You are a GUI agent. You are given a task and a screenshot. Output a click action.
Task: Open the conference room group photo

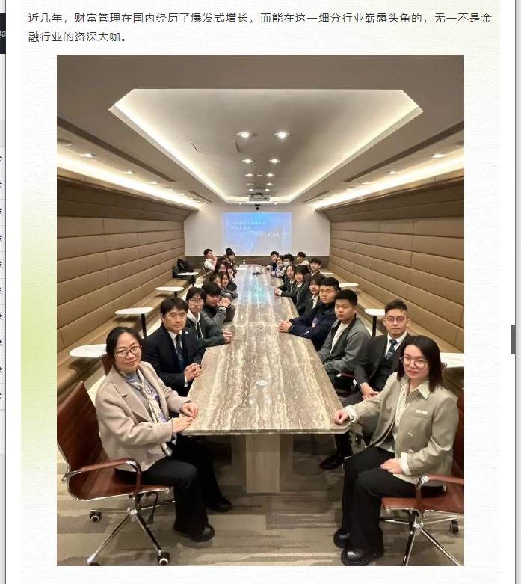pos(260,310)
